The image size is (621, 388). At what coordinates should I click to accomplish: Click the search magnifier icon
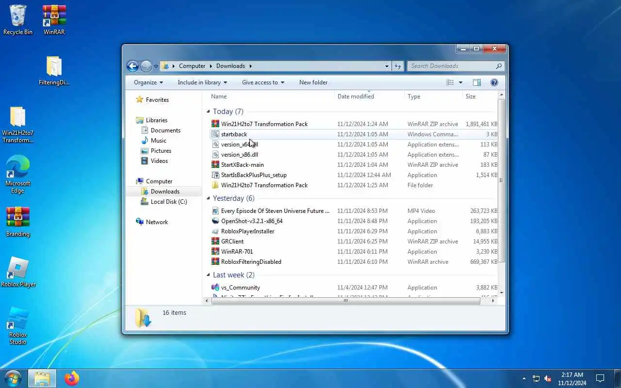499,66
